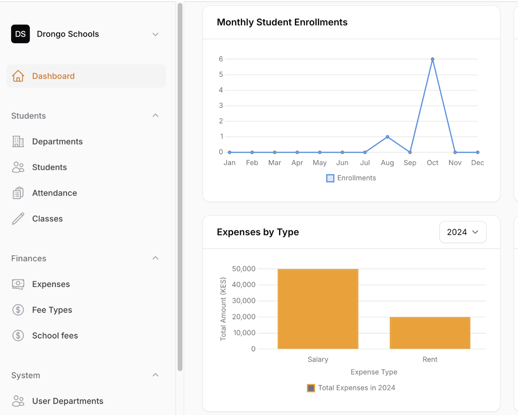This screenshot has width=518, height=415.
Task: Click the Departments building icon
Action: tap(18, 142)
